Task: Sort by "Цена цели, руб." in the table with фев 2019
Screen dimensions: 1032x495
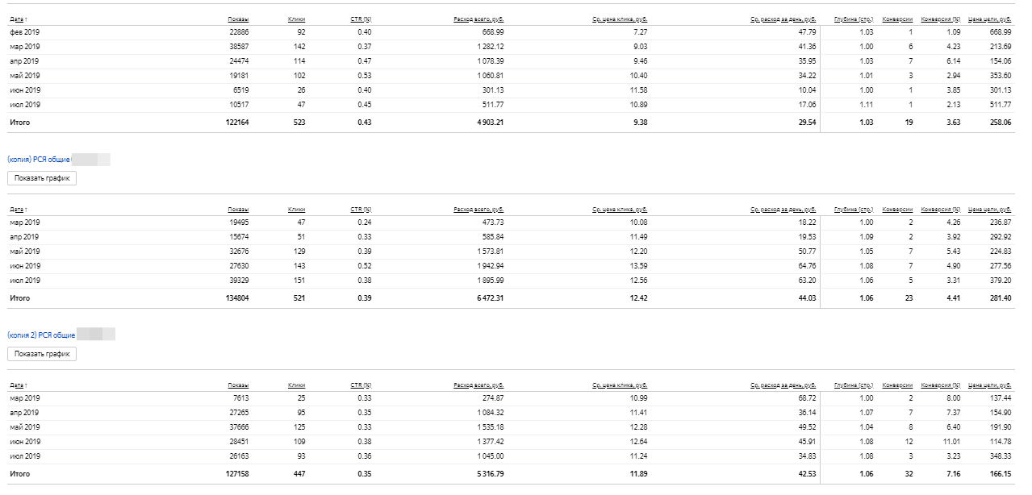Action: point(990,18)
